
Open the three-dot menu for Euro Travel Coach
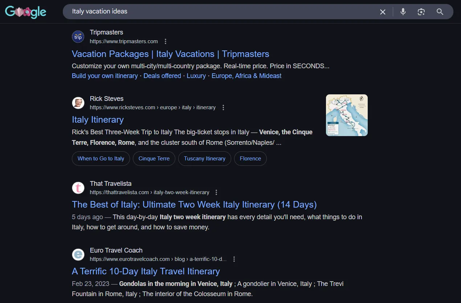tap(234, 259)
